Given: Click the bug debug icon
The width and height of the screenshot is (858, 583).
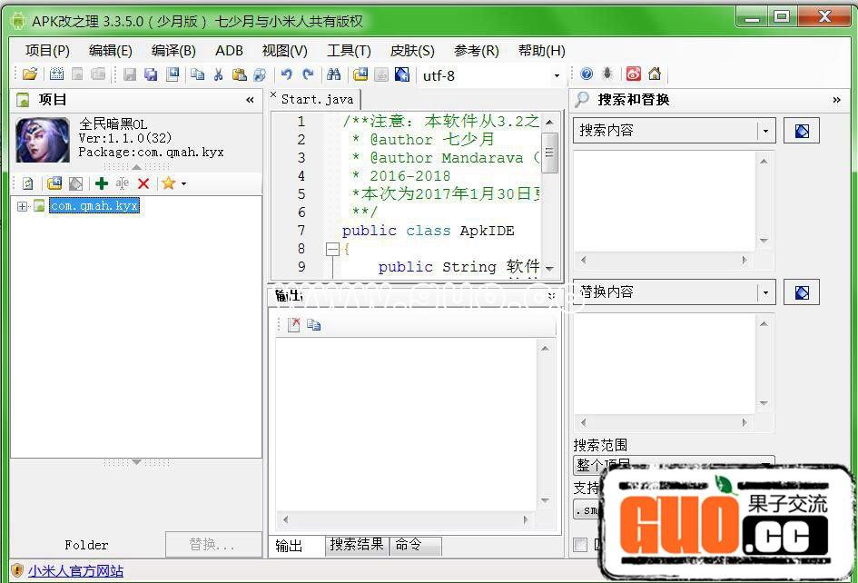Looking at the screenshot, I should point(607,74).
